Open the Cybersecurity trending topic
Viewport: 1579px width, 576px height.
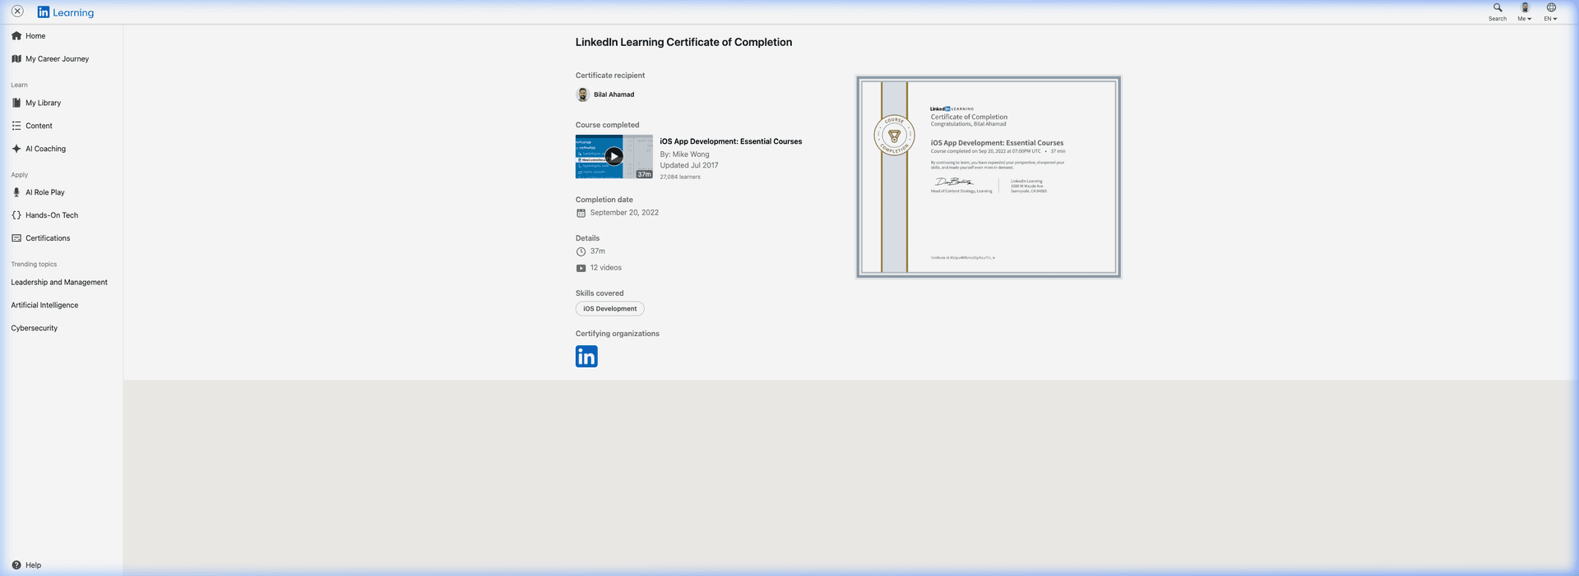click(x=35, y=329)
